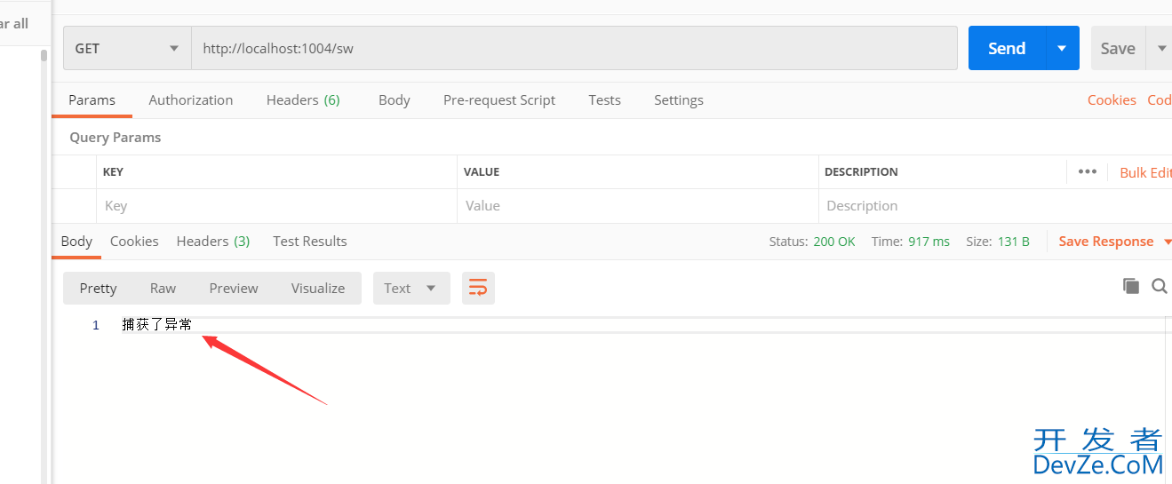
Task: Copy response body with clipboard icon
Action: point(1131,286)
